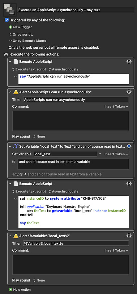Collapse the 'AppleScripts can run asynchronously' Alert action
This screenshot has width=137, height=294.
tap(10, 92)
